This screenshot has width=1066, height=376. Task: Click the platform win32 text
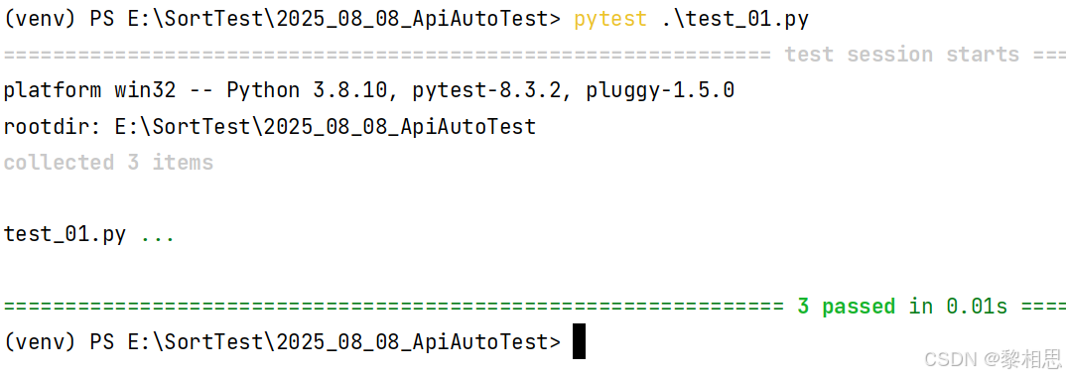89,90
